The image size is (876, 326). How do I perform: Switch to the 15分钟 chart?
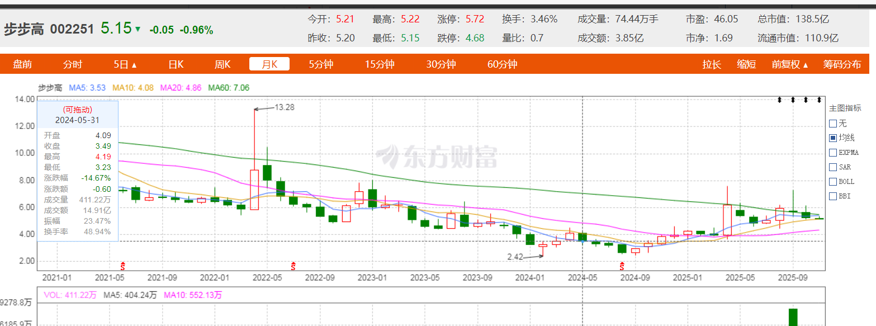[x=380, y=64]
